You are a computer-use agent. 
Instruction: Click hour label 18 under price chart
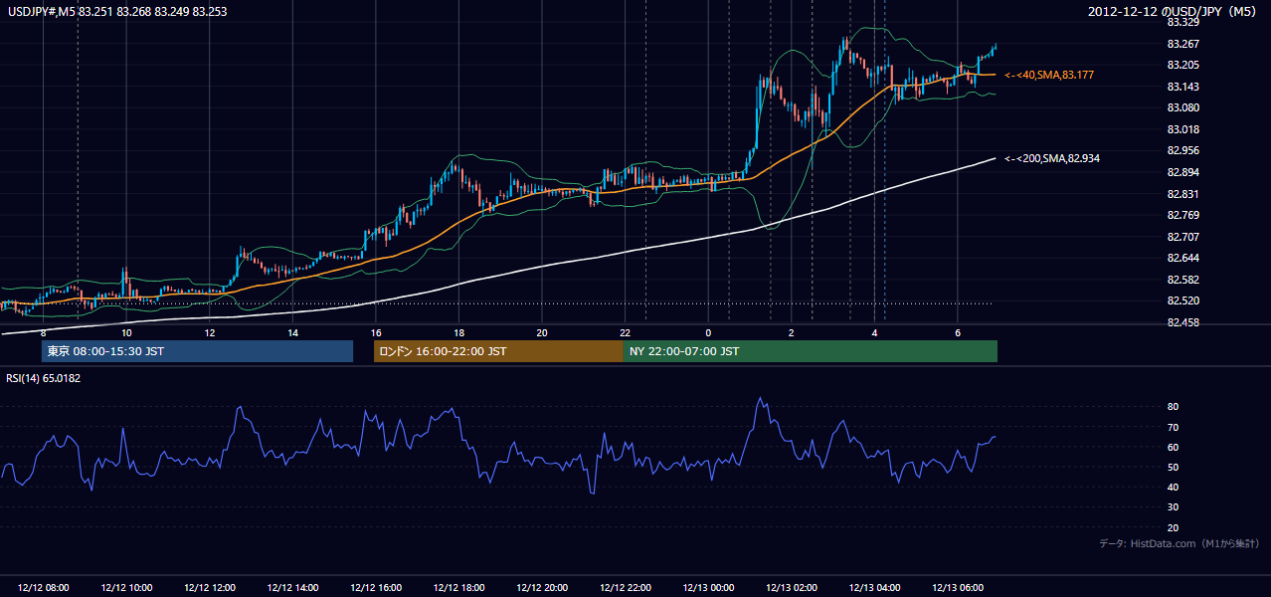pyautogui.click(x=458, y=332)
